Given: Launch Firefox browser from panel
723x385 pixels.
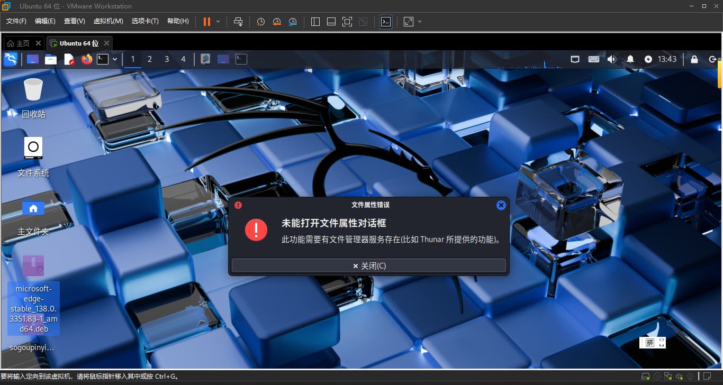Looking at the screenshot, I should coord(87,59).
